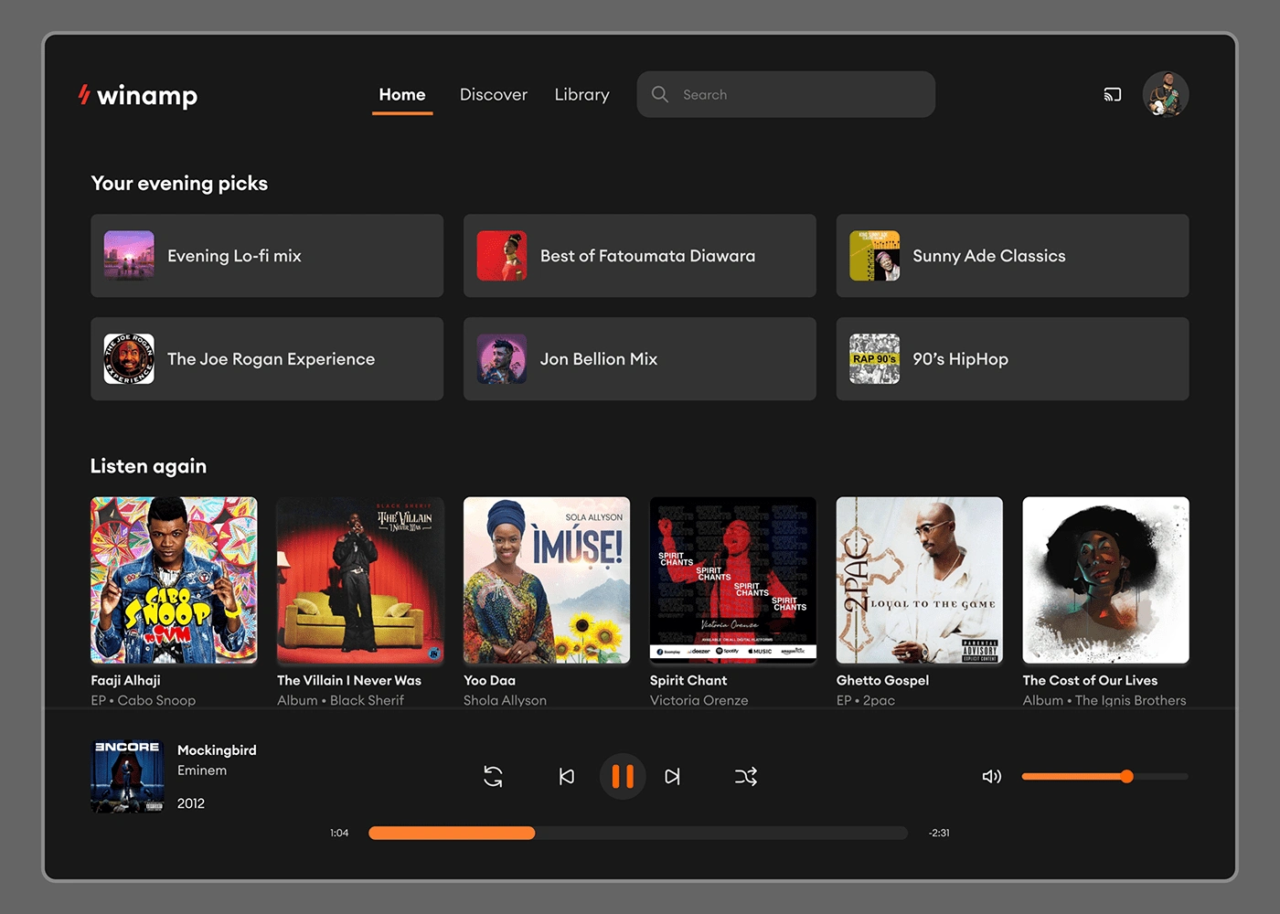This screenshot has height=914, width=1280.
Task: Open the Spirit Chant album cover
Action: click(x=733, y=580)
